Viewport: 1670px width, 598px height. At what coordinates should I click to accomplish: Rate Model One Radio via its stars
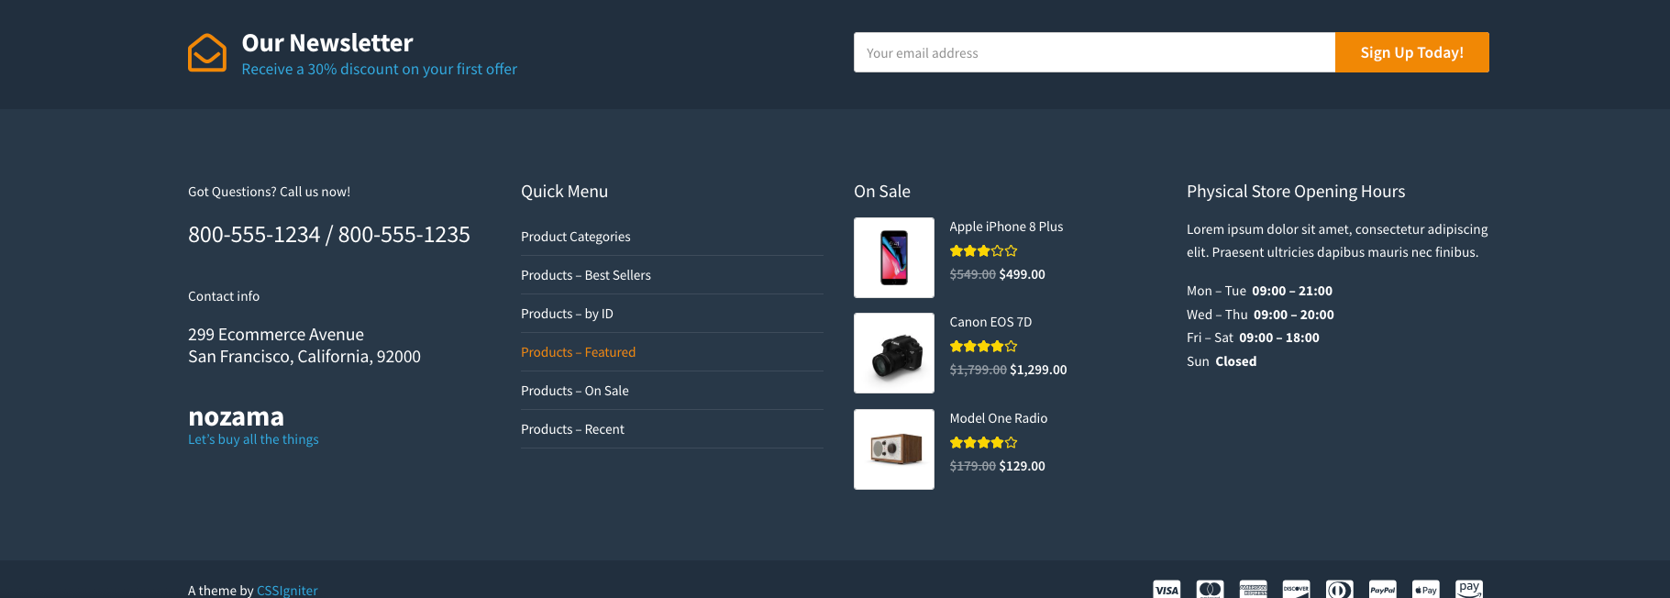coord(983,441)
